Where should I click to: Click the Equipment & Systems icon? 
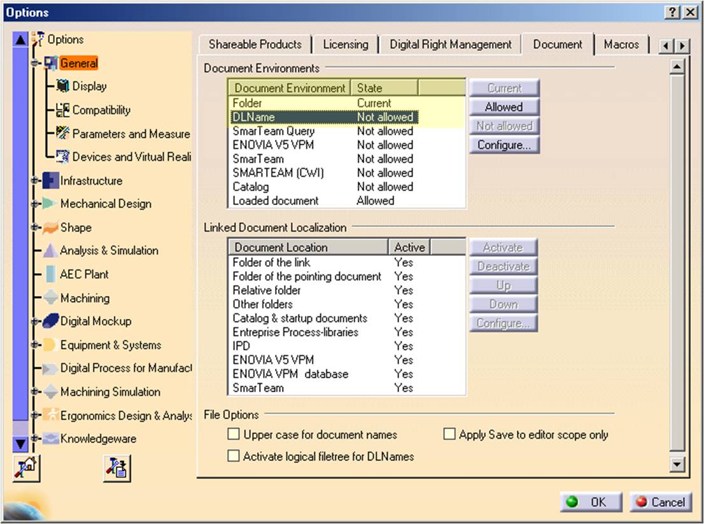[x=50, y=344]
